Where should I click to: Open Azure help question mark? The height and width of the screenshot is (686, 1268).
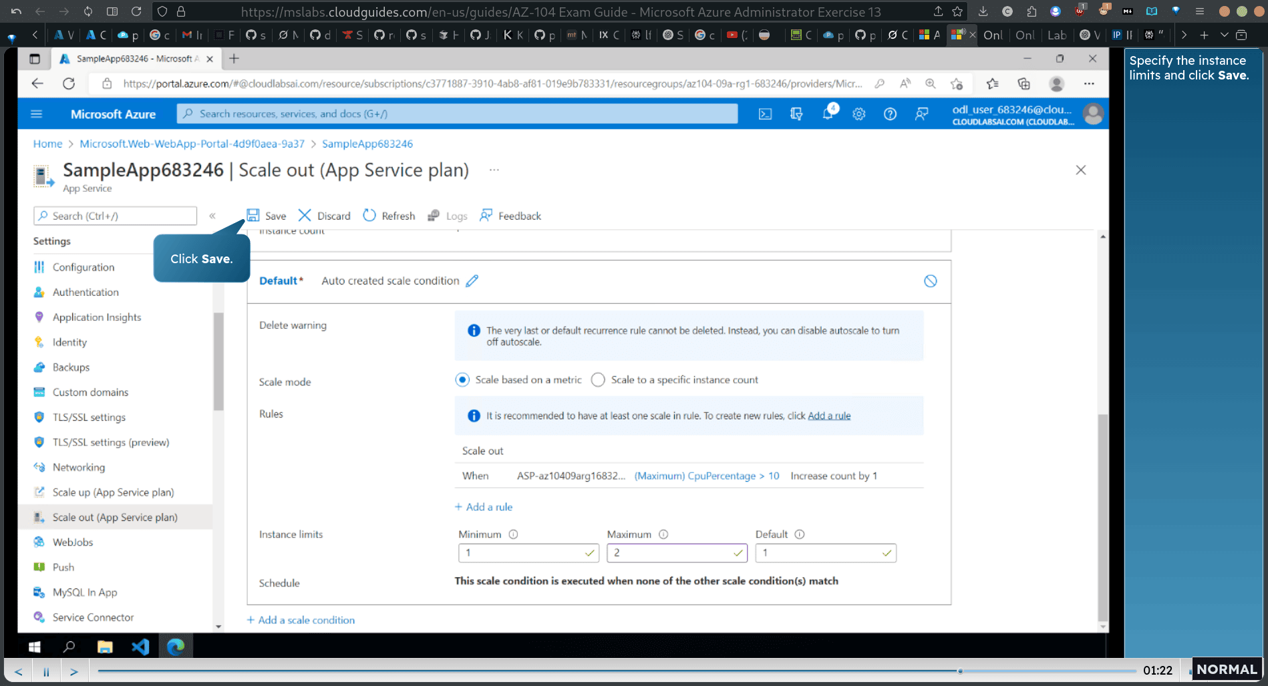(890, 114)
